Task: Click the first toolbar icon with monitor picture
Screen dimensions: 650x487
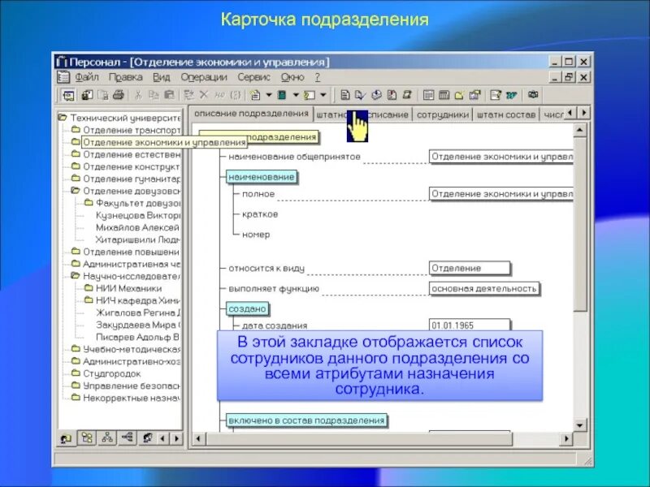Action: (68, 95)
